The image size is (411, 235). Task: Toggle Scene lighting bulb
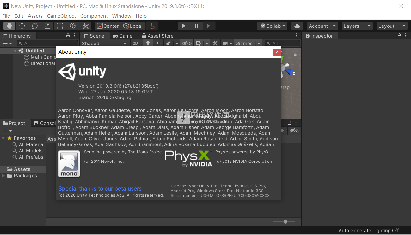[x=148, y=43]
